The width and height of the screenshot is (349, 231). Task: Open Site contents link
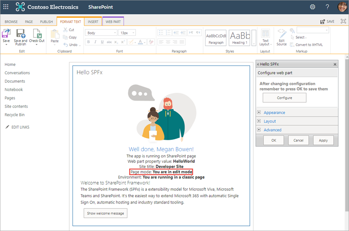click(16, 106)
